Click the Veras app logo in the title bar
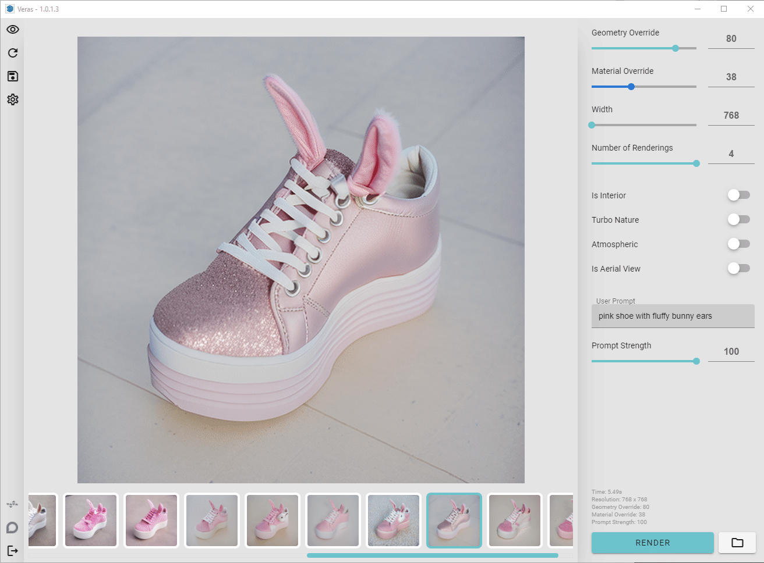 pos(10,9)
